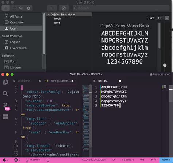
Task: Click unsaved dot on test.ts tab
Action: tap(120, 81)
